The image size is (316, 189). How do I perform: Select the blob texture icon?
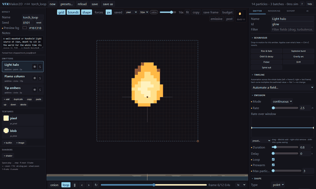tap(6, 131)
